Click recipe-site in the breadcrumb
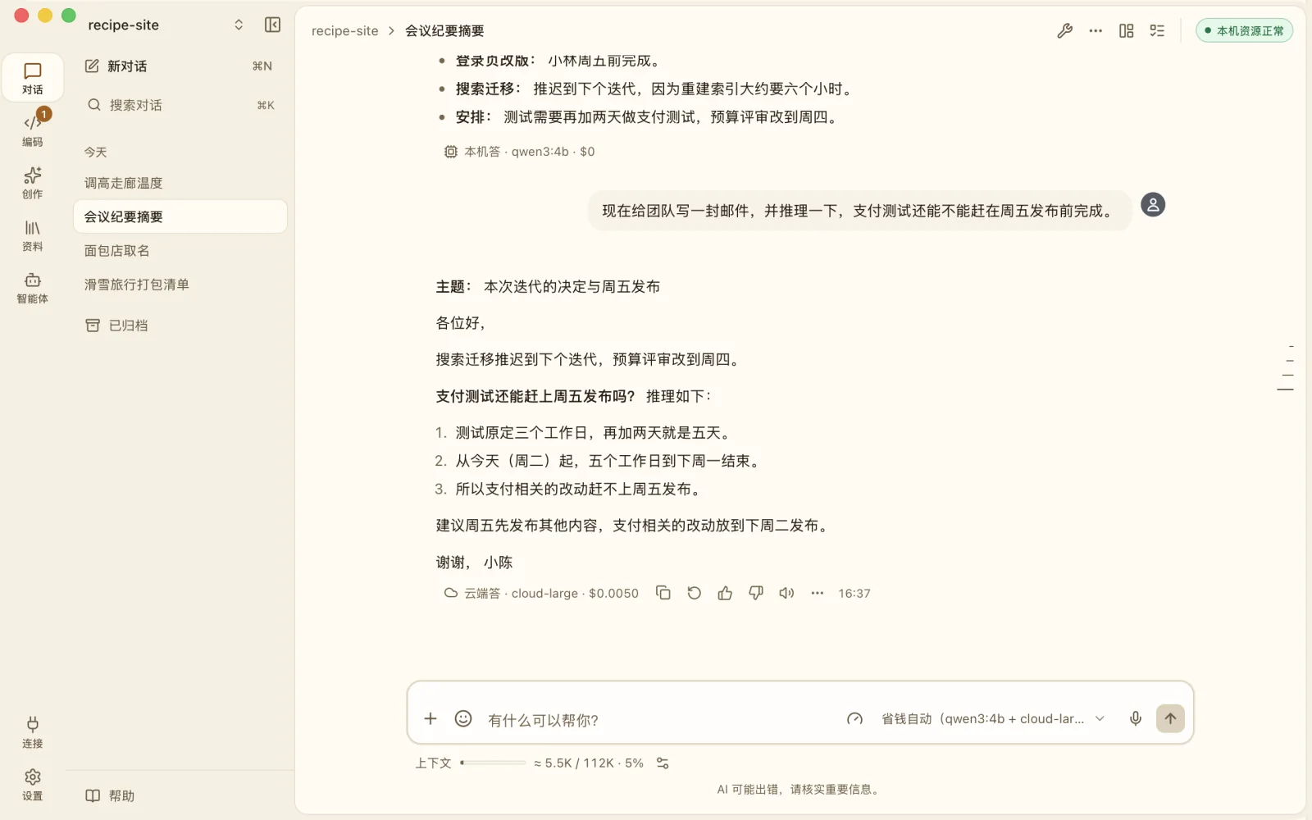 click(344, 31)
